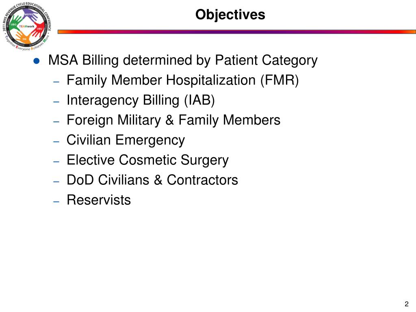The height and width of the screenshot is (312, 416).
Task: Click the MHS Revenue Cycle conference logo
Action: point(26,26)
